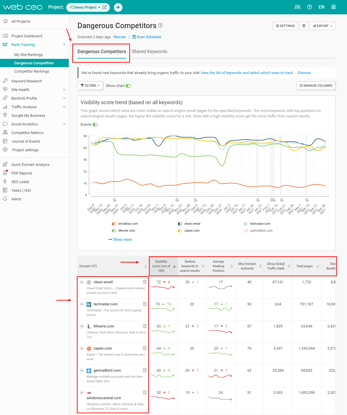The width and height of the screenshot is (347, 415).
Task: Open the Site Health sidebar item
Action: [x=20, y=90]
